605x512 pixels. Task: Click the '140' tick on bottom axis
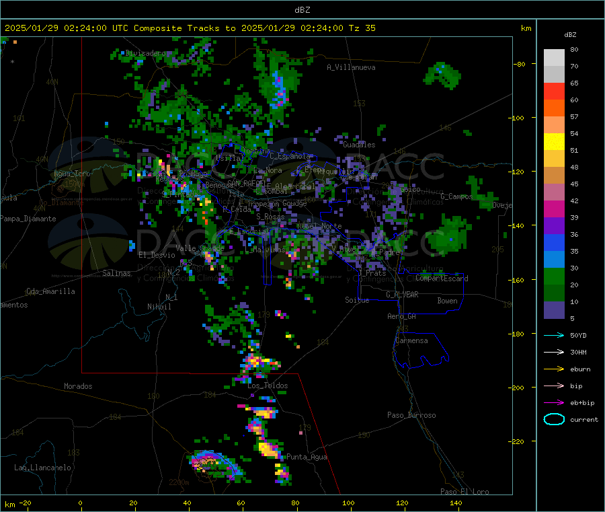point(456,503)
